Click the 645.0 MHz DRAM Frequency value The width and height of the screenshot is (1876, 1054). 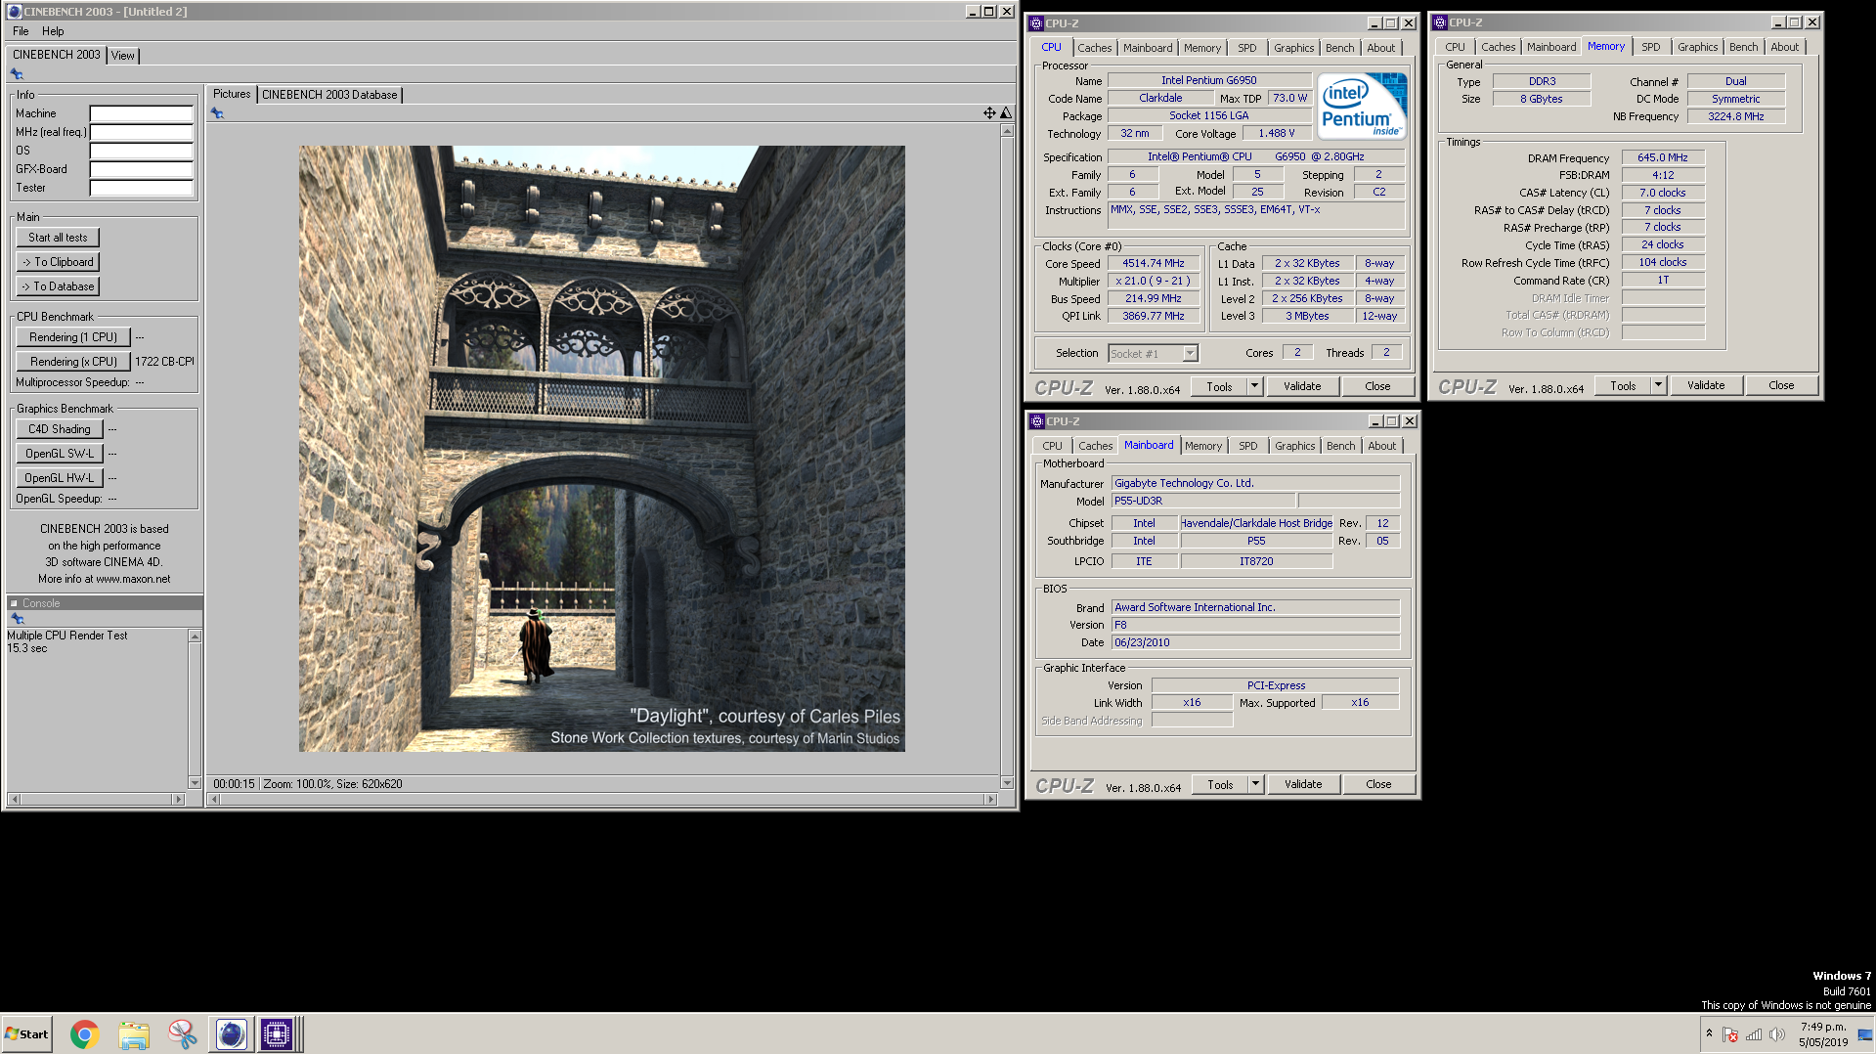click(x=1663, y=157)
